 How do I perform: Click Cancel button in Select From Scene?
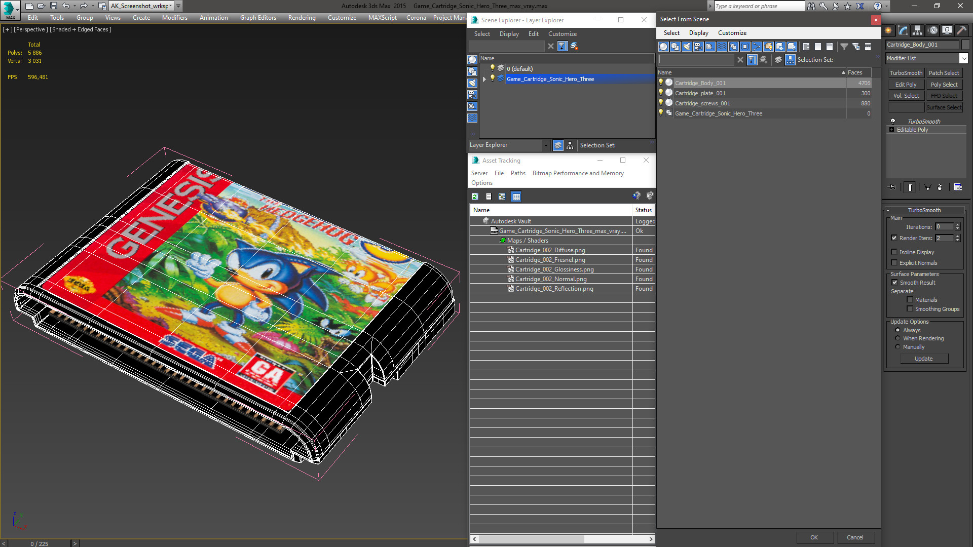[855, 537]
